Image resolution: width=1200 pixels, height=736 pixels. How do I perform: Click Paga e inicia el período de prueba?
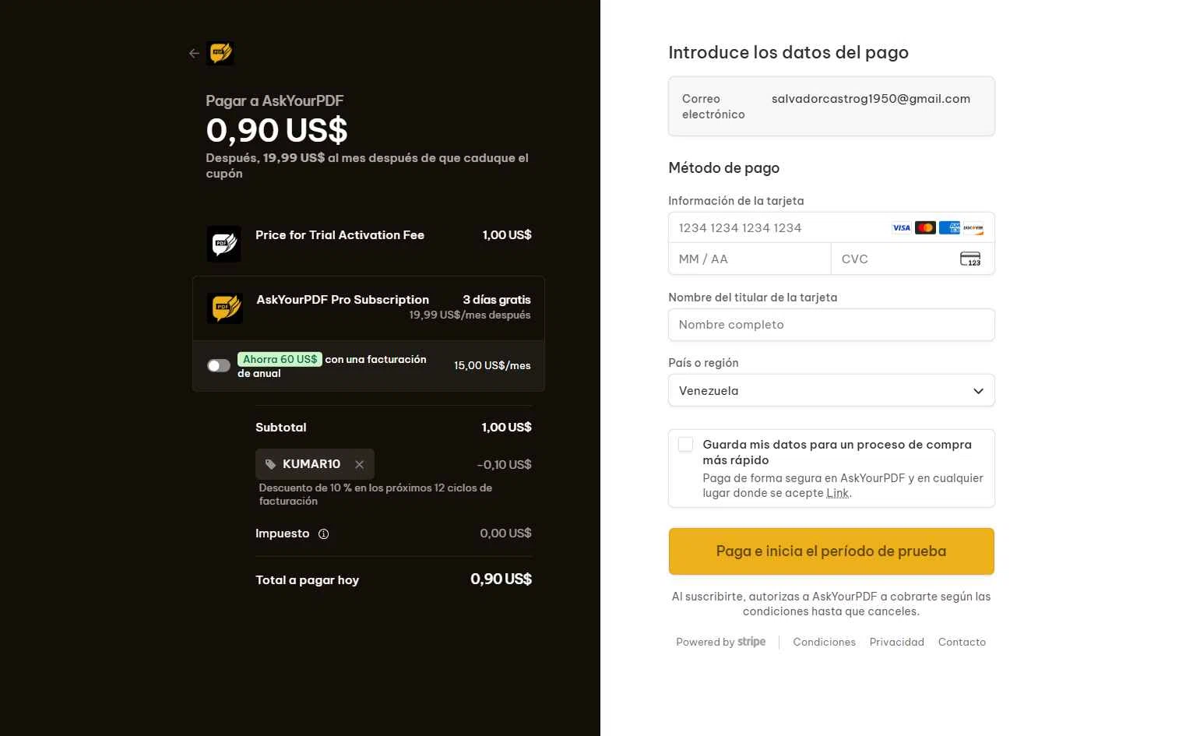pyautogui.click(x=832, y=551)
